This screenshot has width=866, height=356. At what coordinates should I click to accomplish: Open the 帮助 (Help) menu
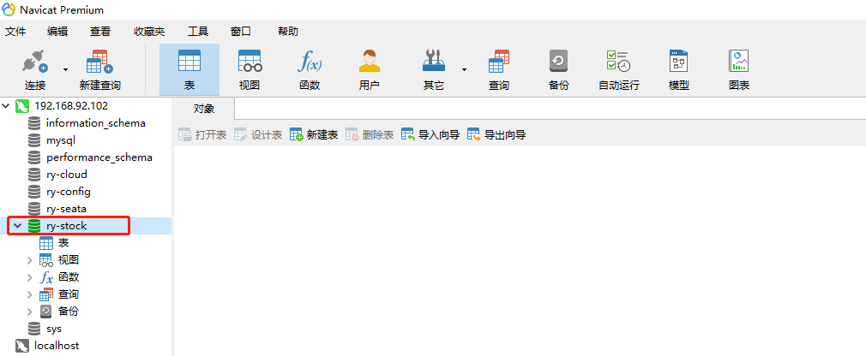tap(288, 32)
